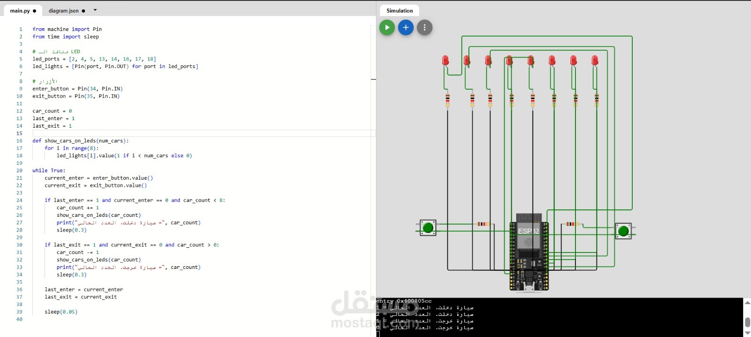Click the last red LED on the right
The image size is (751, 337).
tap(595, 61)
